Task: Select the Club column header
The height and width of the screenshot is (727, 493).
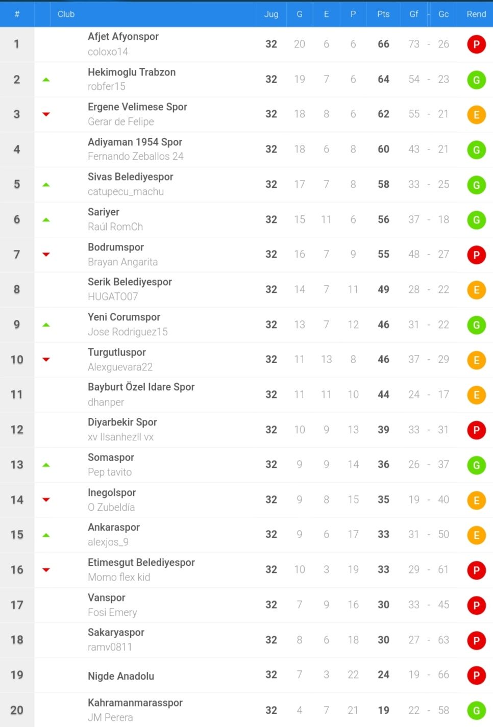Action: [66, 14]
